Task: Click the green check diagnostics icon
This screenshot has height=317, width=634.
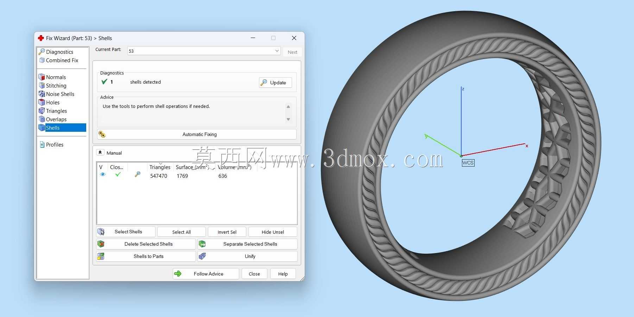Action: pos(104,82)
